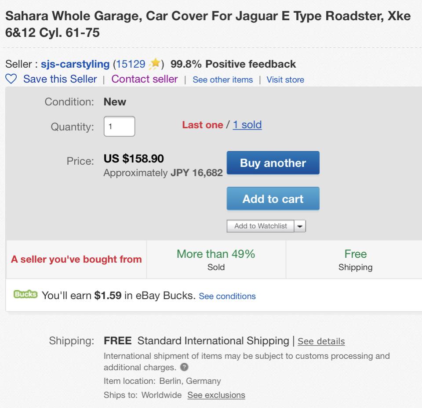Viewport: 422px width, 408px height.
Task: Click the Add to cart button
Action: [x=273, y=199]
